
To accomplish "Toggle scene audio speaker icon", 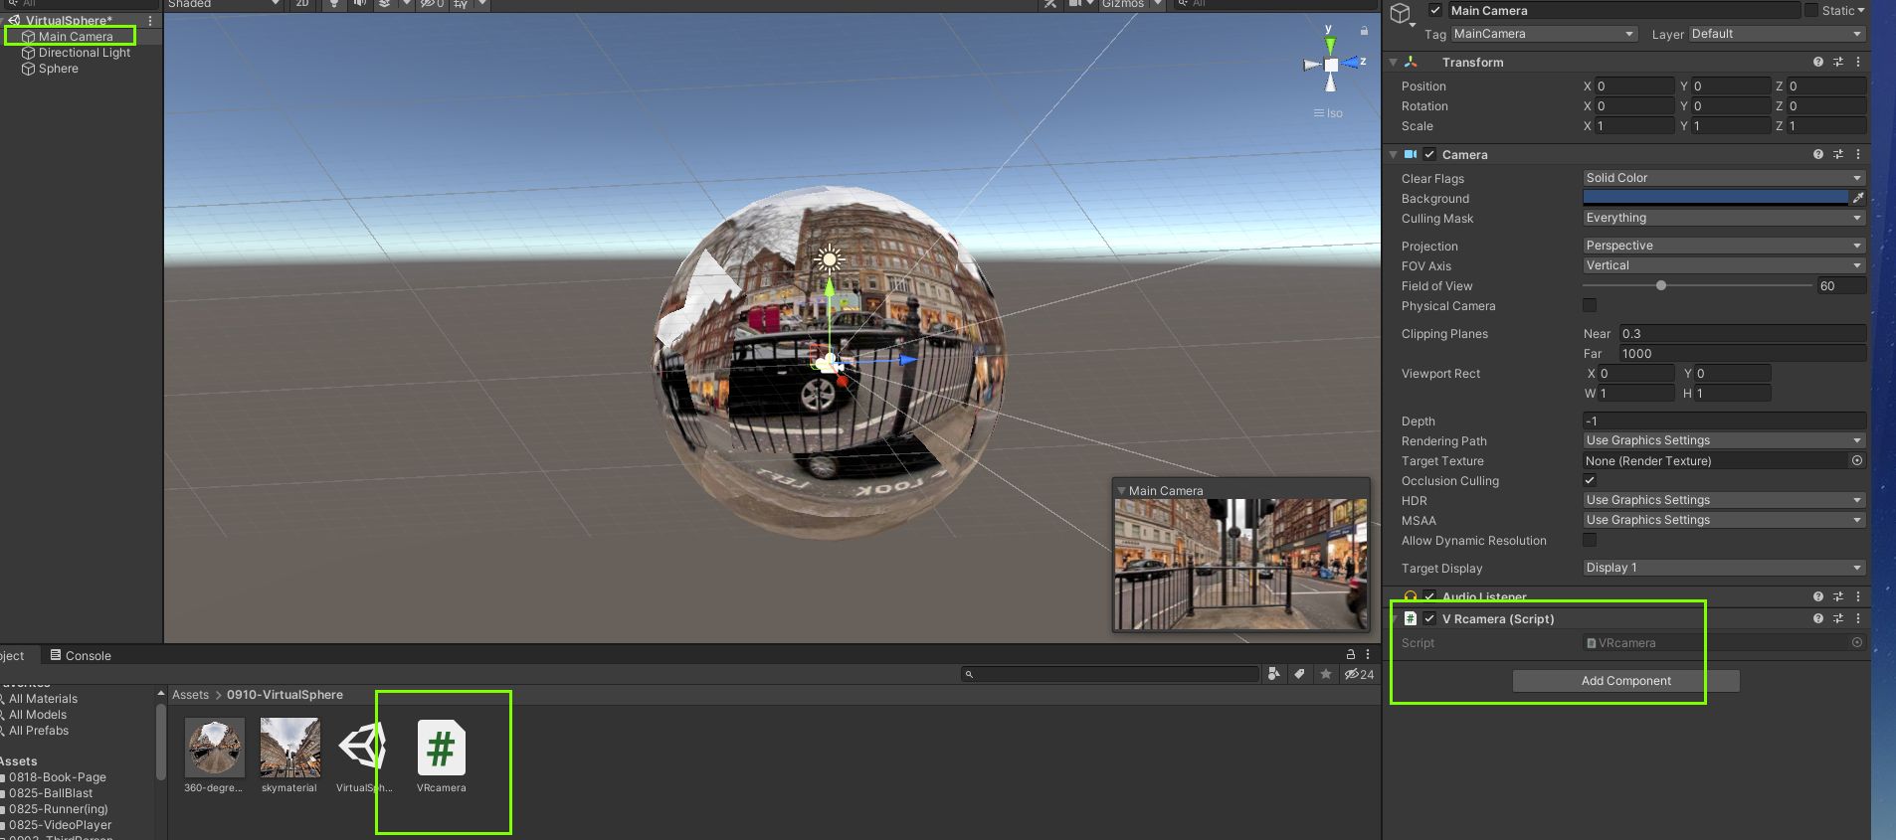I will tap(359, 4).
